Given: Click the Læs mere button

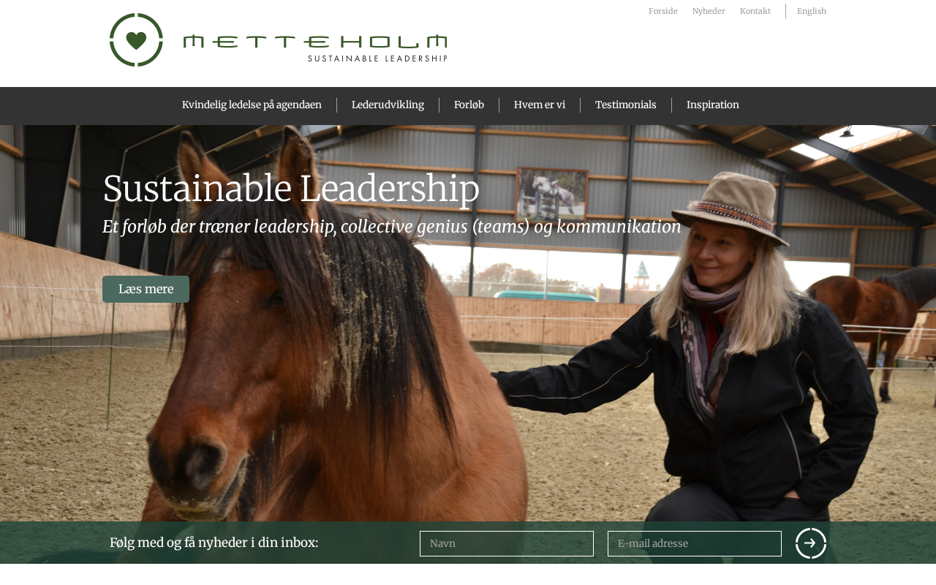Looking at the screenshot, I should pyautogui.click(x=146, y=289).
